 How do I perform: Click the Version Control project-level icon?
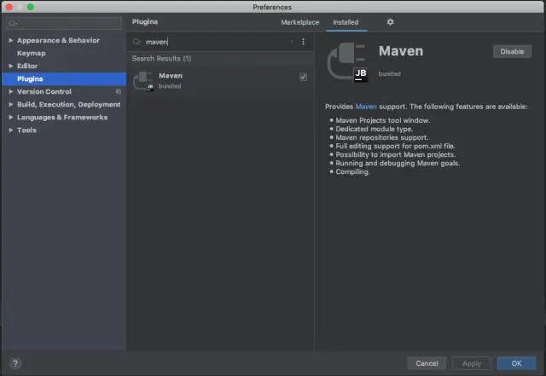click(x=119, y=91)
